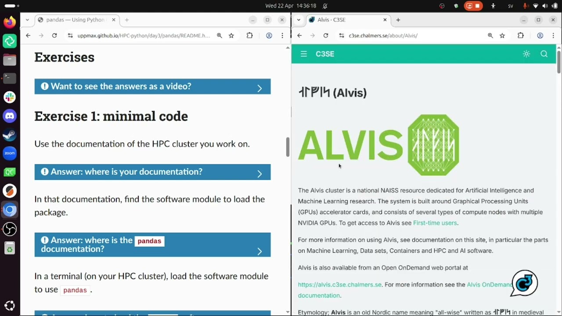Click the Wi-Fi icon in the system tray
562x316 pixels.
pos(536,6)
